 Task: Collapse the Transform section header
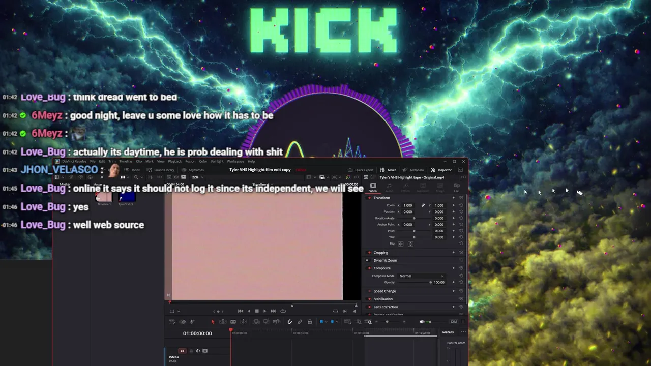click(x=381, y=198)
